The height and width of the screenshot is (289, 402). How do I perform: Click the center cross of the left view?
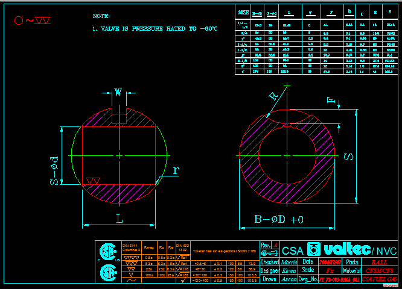coord(119,156)
